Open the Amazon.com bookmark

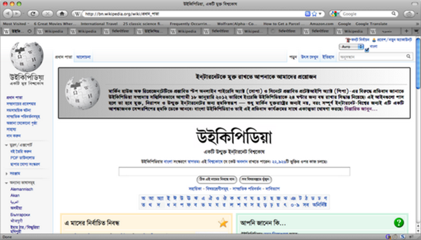pyautogui.click(x=321, y=23)
